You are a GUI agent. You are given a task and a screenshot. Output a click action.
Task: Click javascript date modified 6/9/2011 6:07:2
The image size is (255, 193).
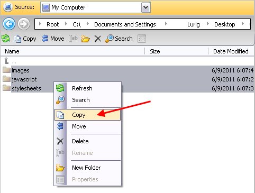pos(233,79)
